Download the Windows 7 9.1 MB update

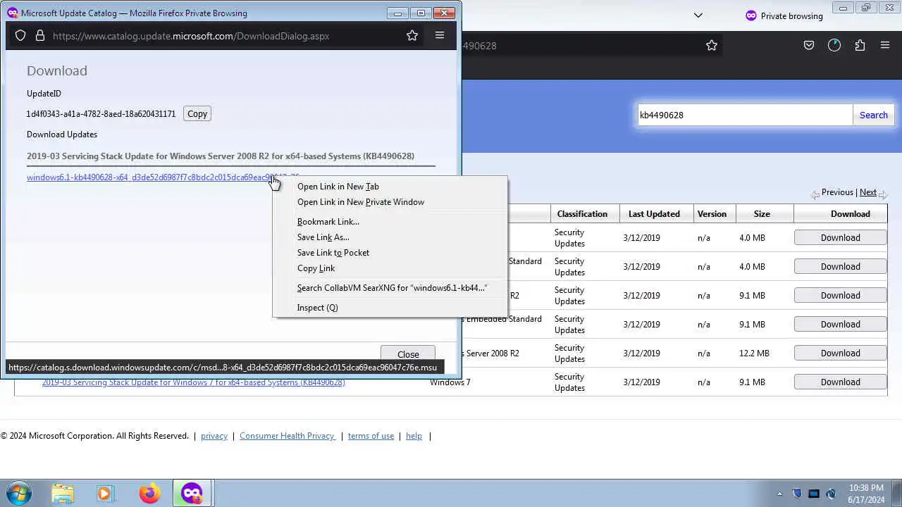[x=840, y=382]
